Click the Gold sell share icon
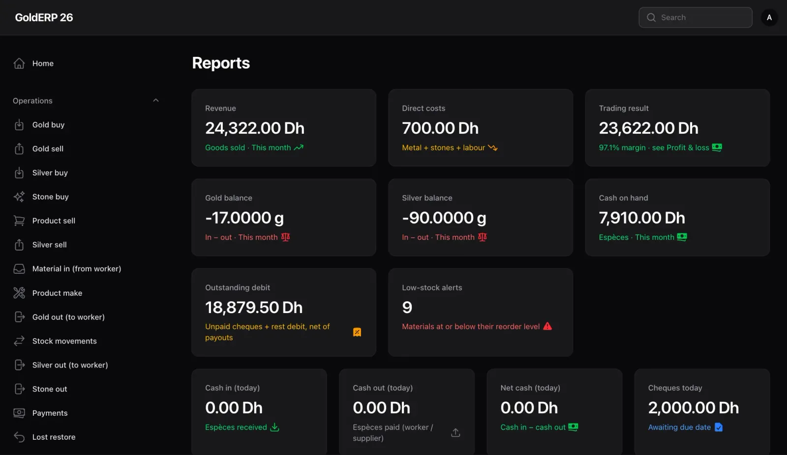The image size is (787, 455). coord(19,149)
